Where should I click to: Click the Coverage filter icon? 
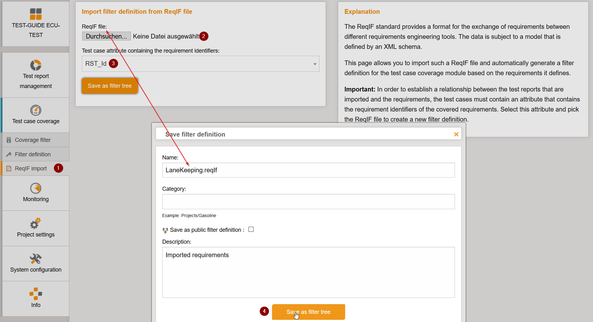(x=9, y=140)
